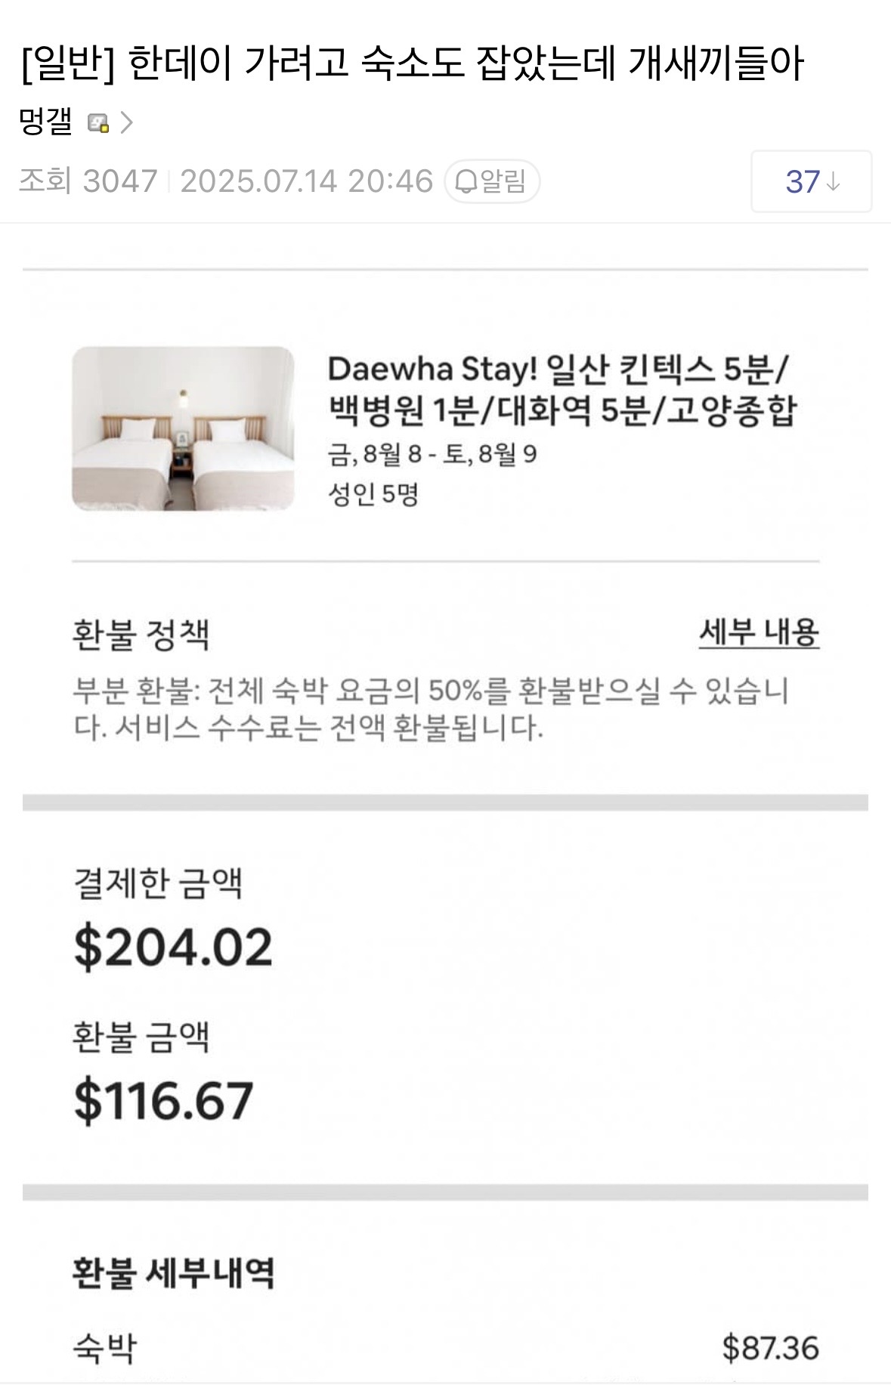This screenshot has height=1385, width=891.
Task: Click the post title starting with [일반]
Action: [412, 63]
